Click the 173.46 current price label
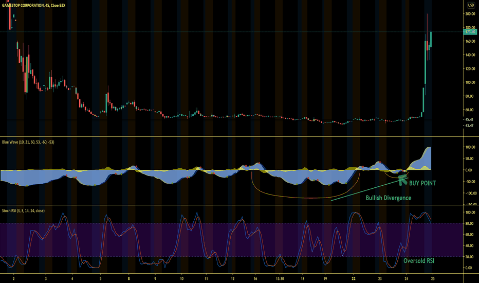The height and width of the screenshot is (283, 479). point(470,32)
